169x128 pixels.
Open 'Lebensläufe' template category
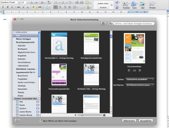[x=23, y=66]
